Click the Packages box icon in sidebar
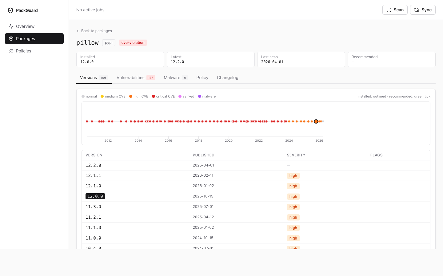 coord(11,39)
